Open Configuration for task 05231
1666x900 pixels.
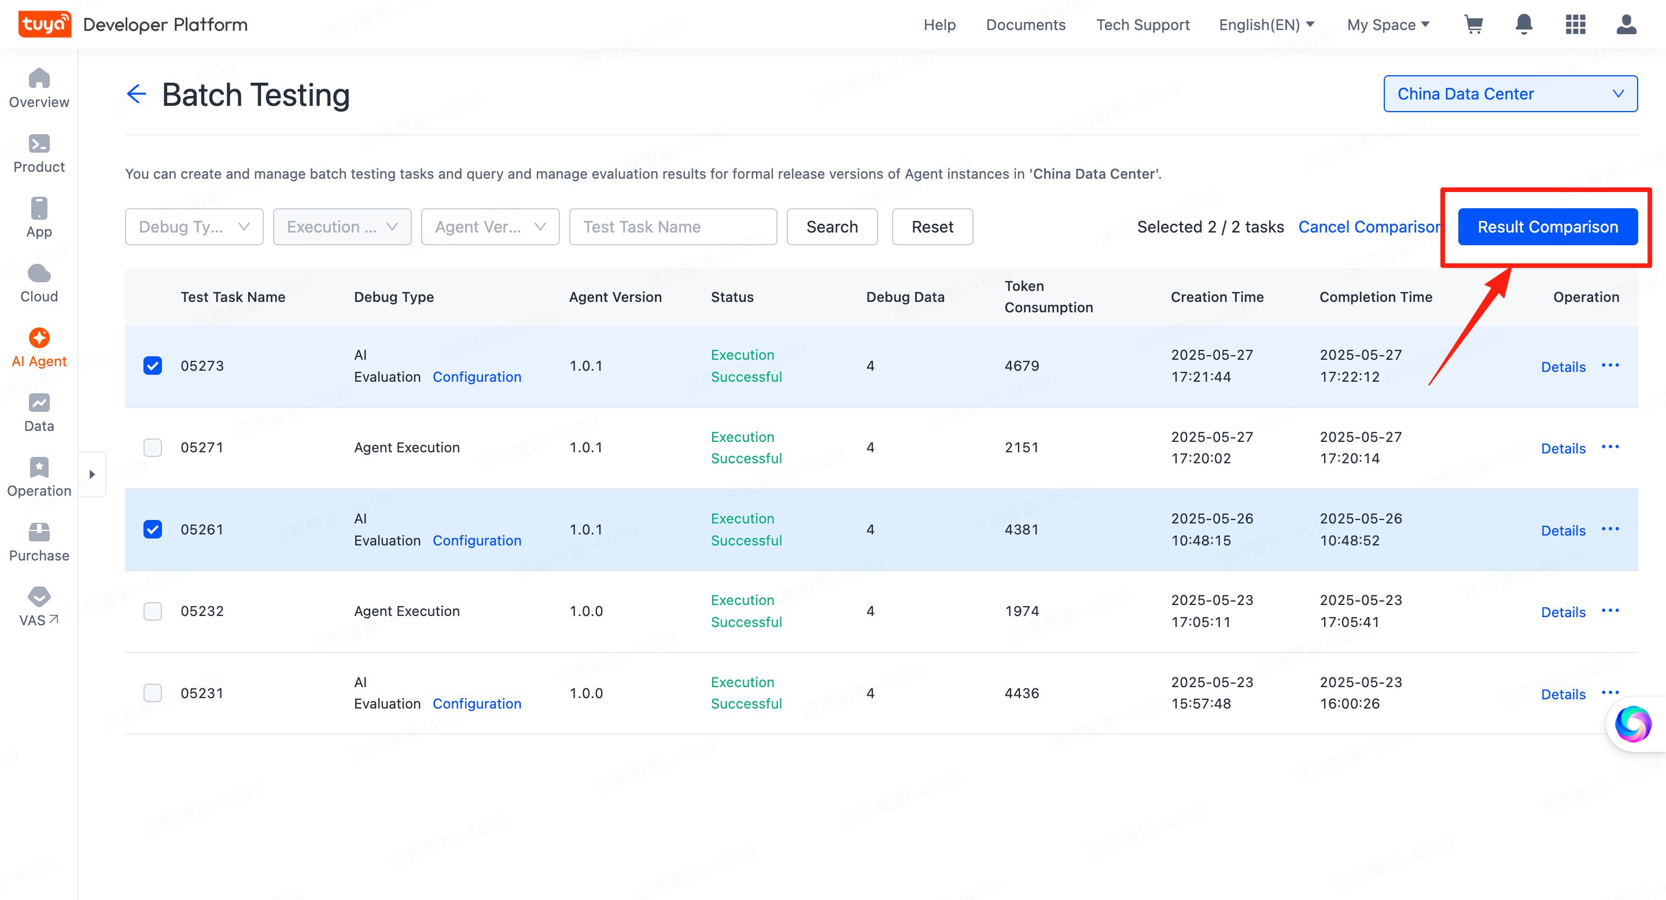477,703
